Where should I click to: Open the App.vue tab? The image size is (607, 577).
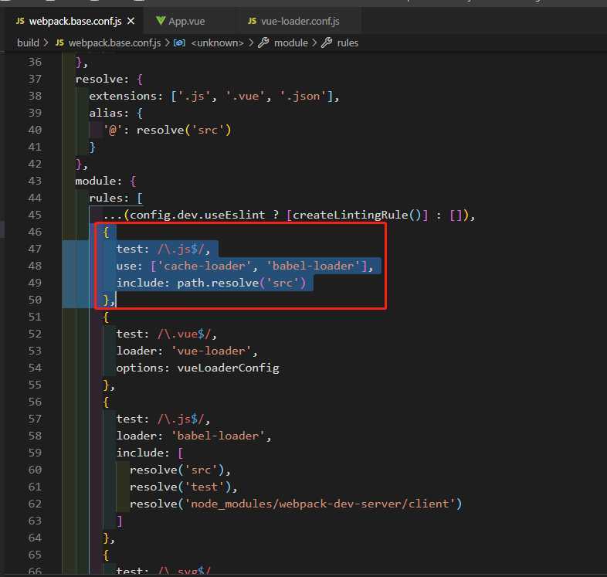pyautogui.click(x=187, y=22)
